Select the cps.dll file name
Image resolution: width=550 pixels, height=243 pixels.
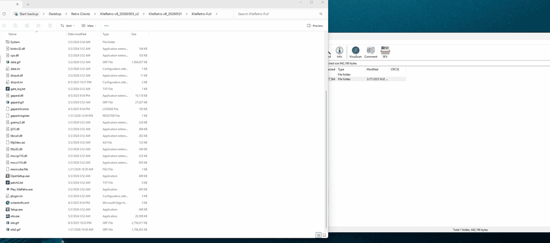15,55
